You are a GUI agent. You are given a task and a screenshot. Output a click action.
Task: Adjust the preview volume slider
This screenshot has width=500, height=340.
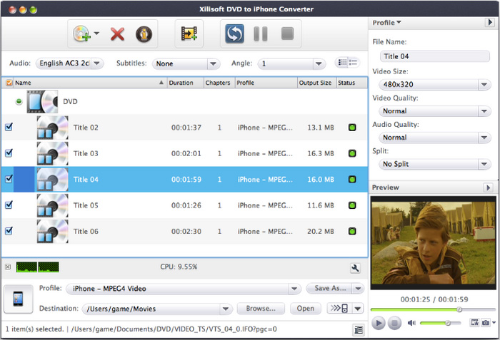[441, 323]
